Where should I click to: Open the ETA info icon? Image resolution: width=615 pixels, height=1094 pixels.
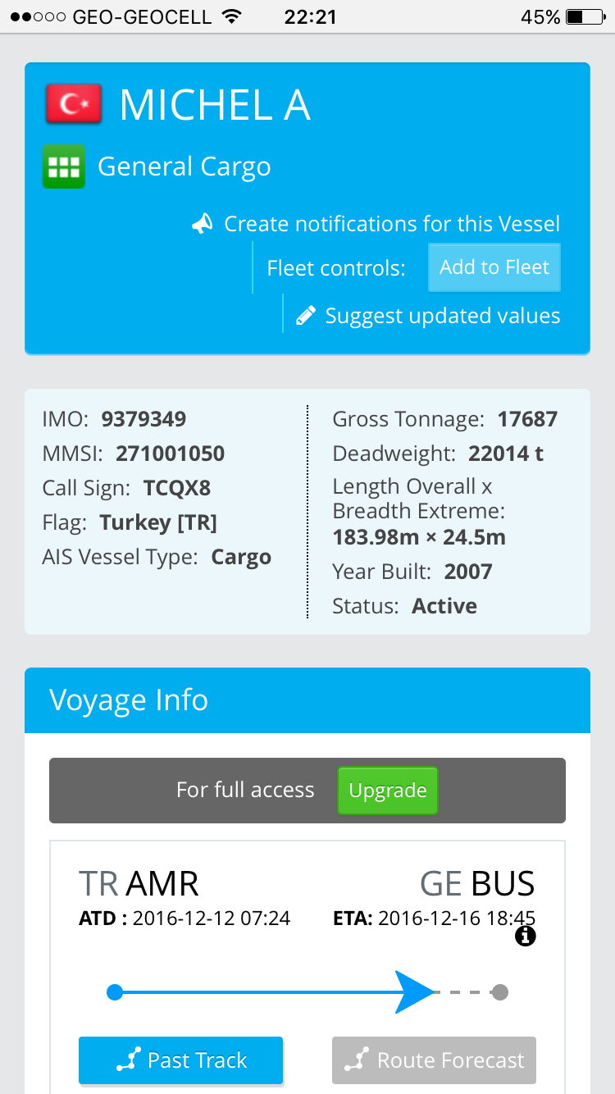pyautogui.click(x=525, y=936)
